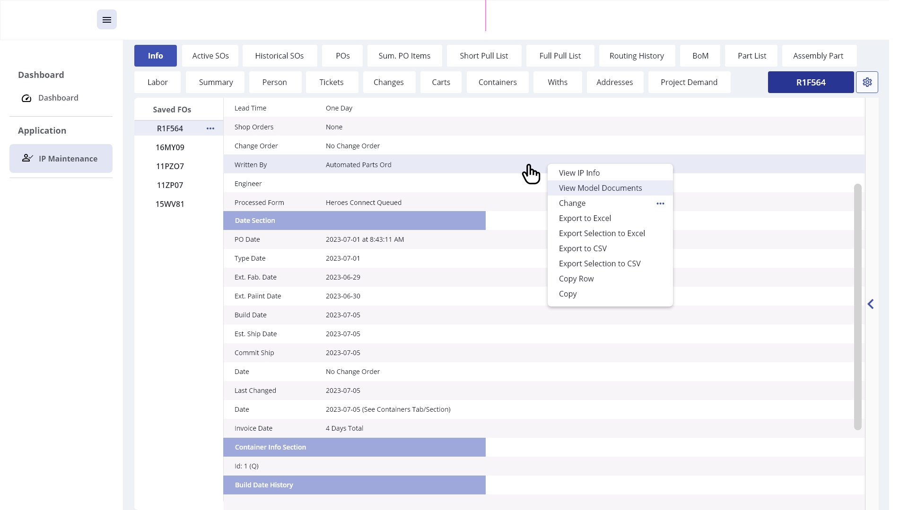Open the hamburger menu
Viewport: 908px width, 510px height.
click(107, 20)
